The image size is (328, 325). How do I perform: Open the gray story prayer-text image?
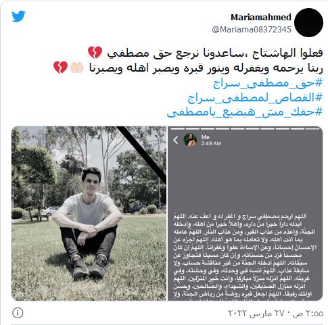pyautogui.click(x=245, y=214)
